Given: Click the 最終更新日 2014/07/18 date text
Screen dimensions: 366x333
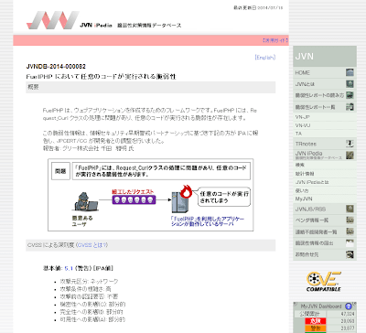Looking at the screenshot, I should click(x=258, y=8).
